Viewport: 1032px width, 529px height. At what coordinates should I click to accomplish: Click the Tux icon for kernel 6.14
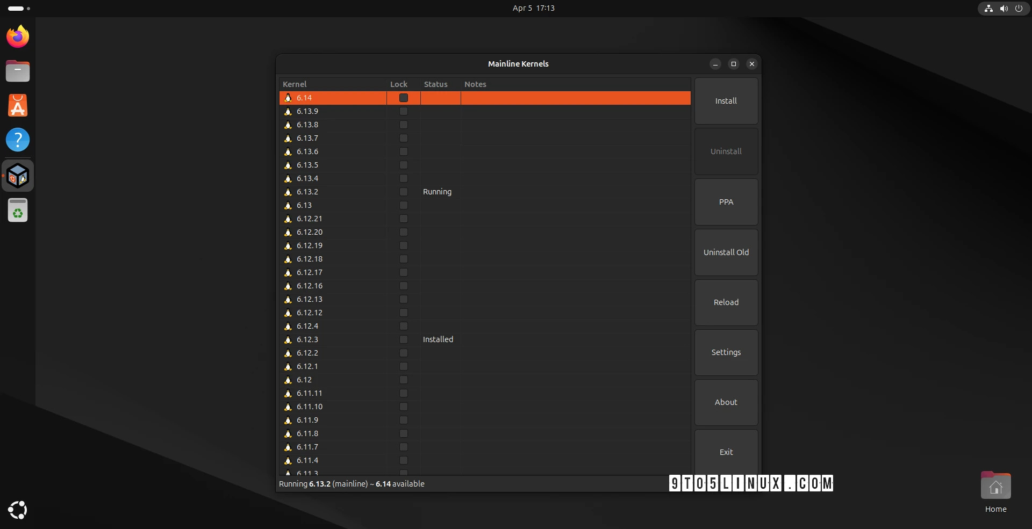288,98
